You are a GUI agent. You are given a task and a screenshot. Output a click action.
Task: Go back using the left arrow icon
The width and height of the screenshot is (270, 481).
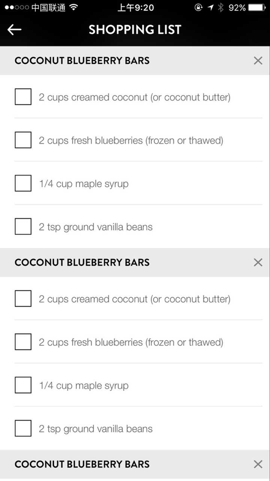(15, 30)
